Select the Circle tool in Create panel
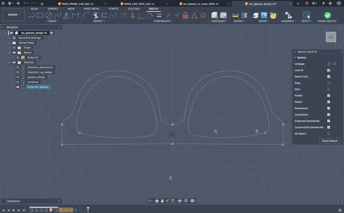 pos(48,15)
